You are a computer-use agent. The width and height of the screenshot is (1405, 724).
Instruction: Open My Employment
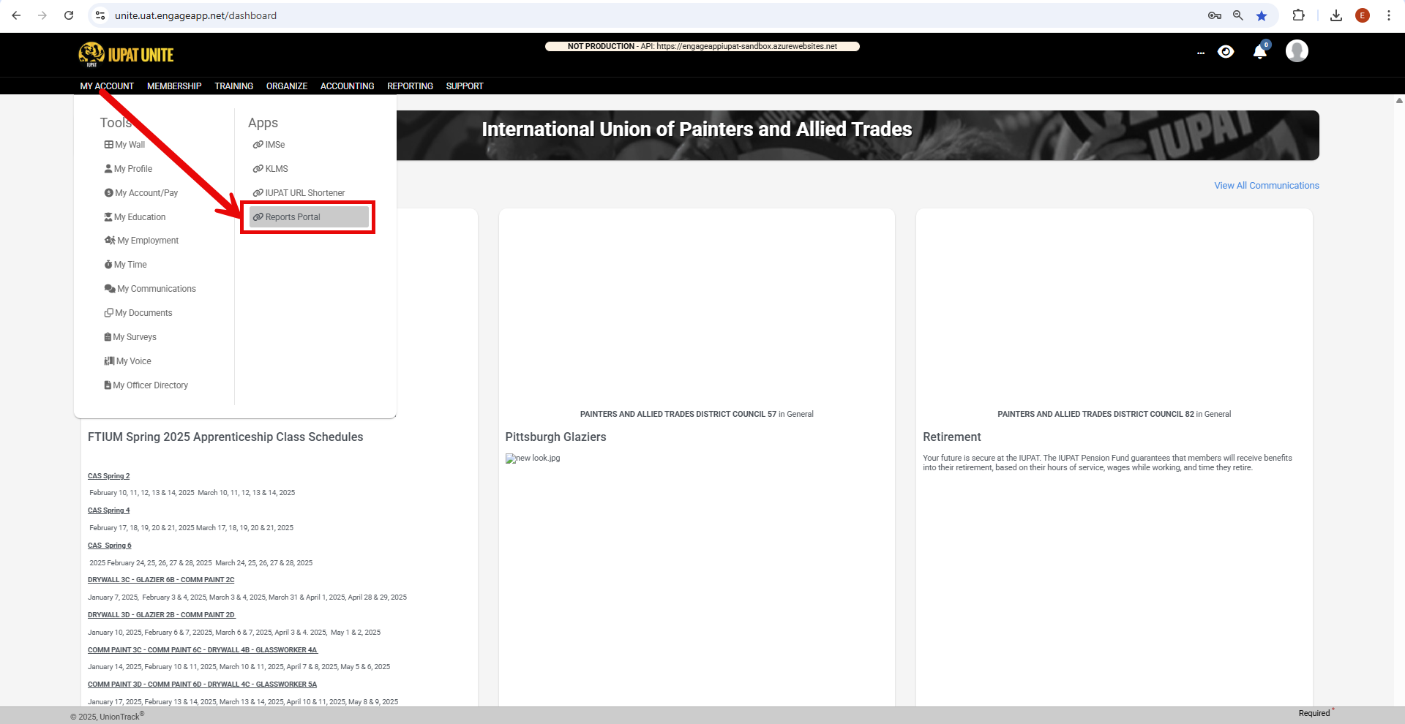(142, 241)
